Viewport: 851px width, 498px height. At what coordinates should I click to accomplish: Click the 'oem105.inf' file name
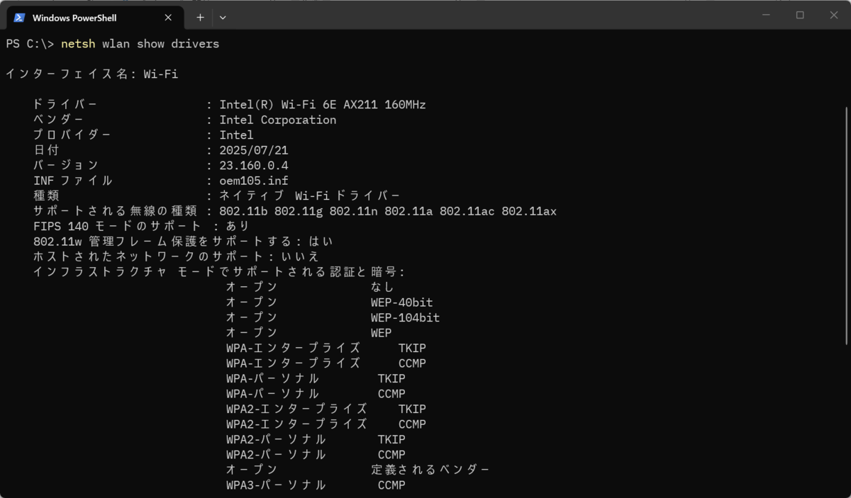pyautogui.click(x=254, y=181)
